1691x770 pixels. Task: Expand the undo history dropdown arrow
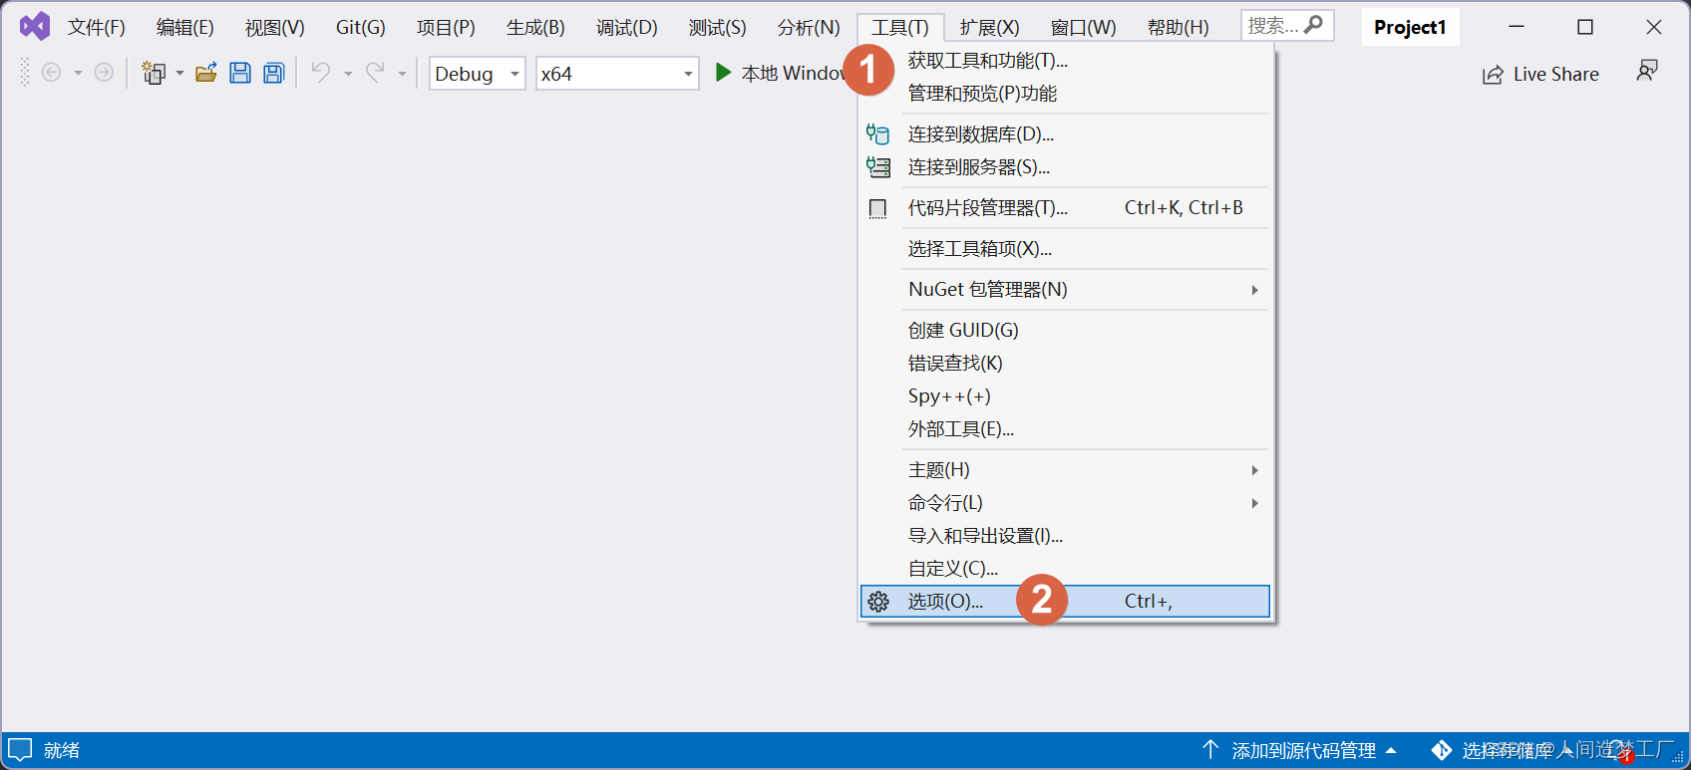[348, 74]
